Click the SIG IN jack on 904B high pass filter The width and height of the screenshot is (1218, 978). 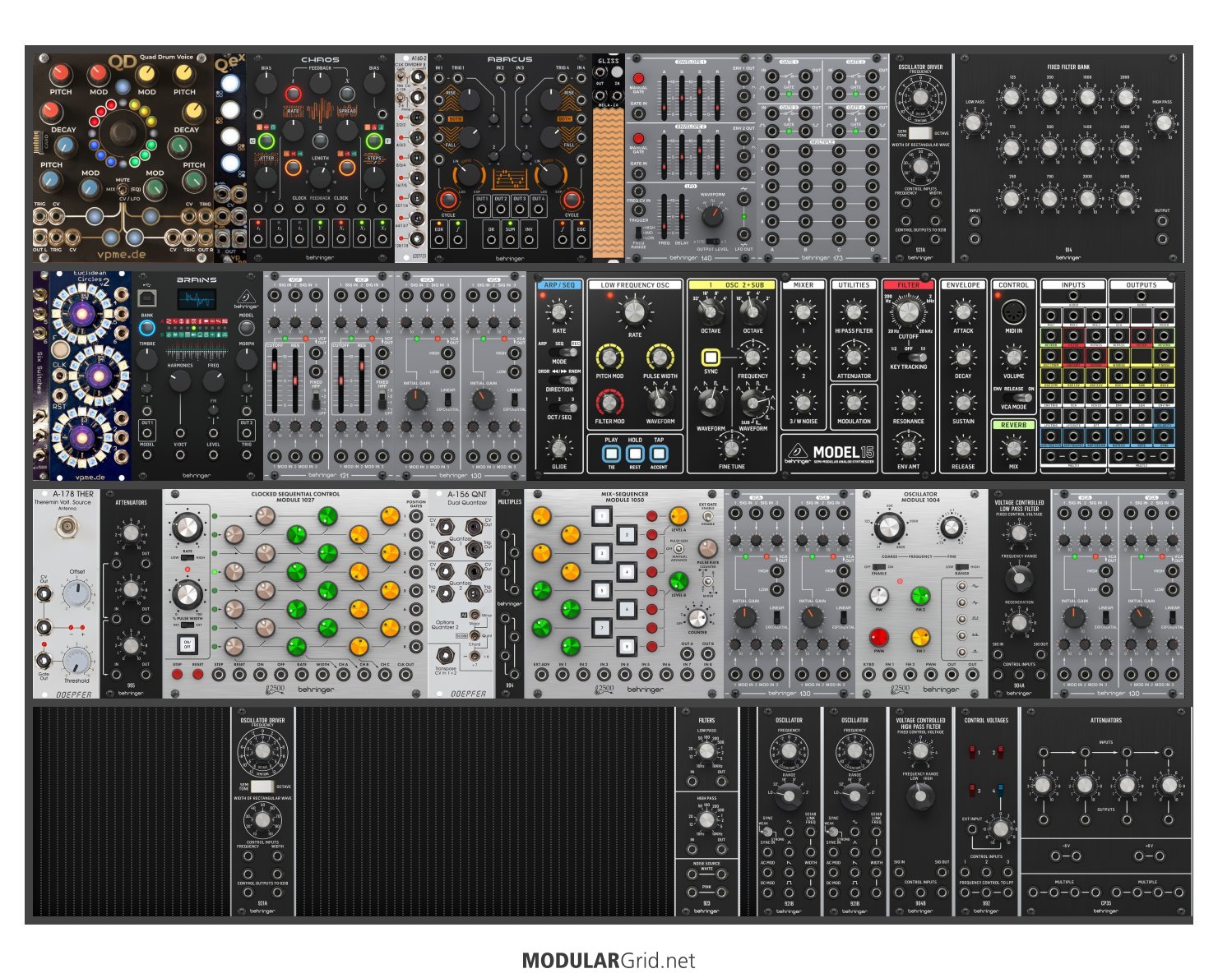[899, 871]
